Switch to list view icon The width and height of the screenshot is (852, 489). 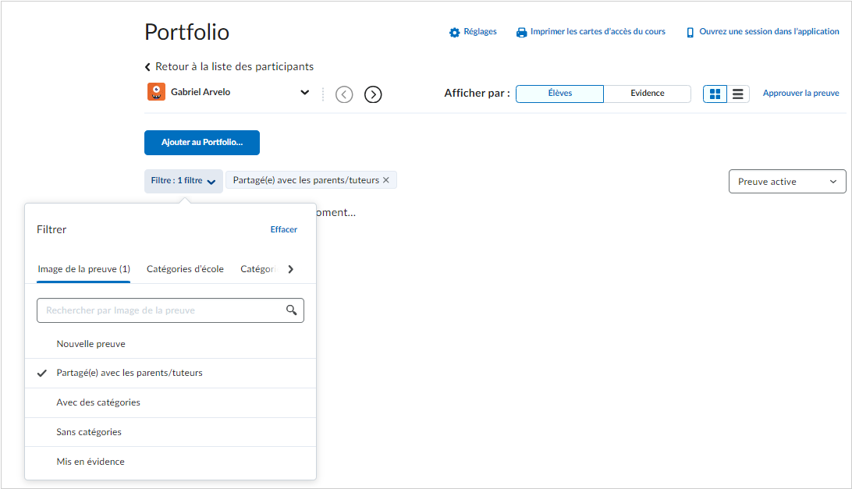coord(738,94)
